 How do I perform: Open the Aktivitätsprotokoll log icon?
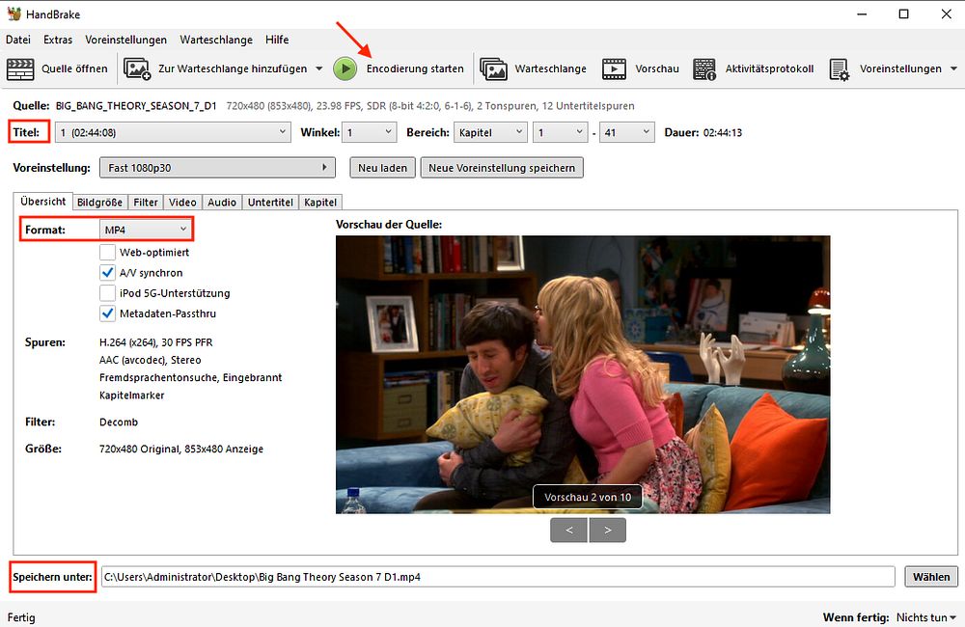coord(704,68)
